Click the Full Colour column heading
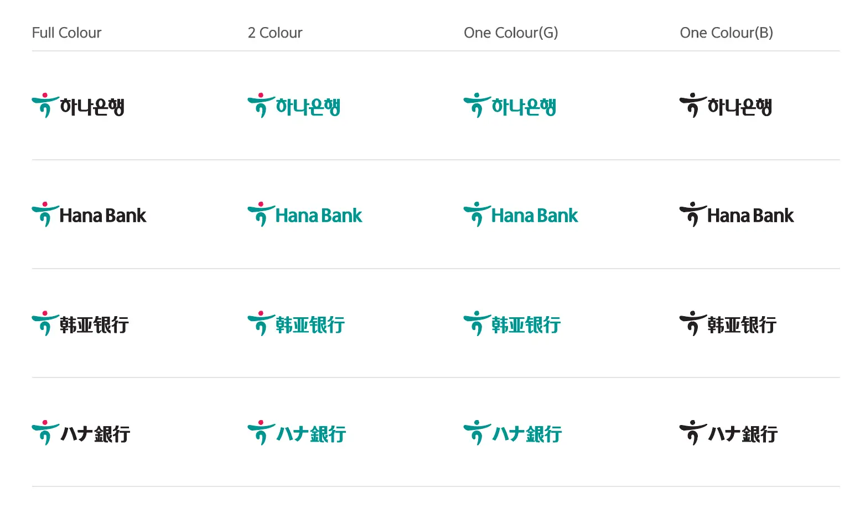 [x=66, y=33]
